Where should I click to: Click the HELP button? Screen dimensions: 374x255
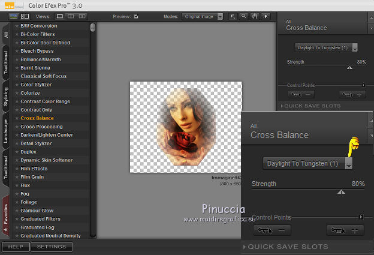pyautogui.click(x=15, y=247)
